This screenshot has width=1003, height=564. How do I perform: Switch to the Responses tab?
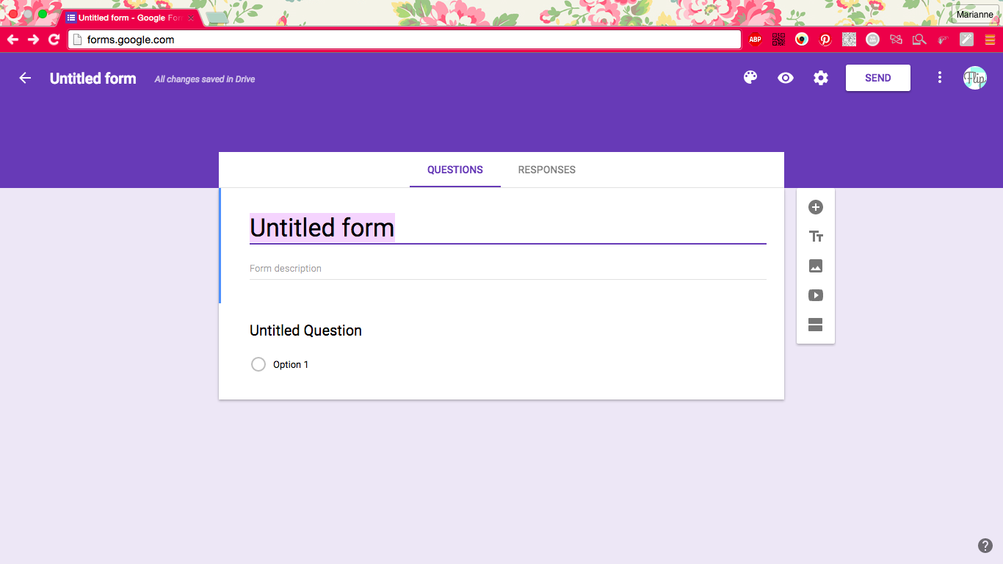(547, 170)
